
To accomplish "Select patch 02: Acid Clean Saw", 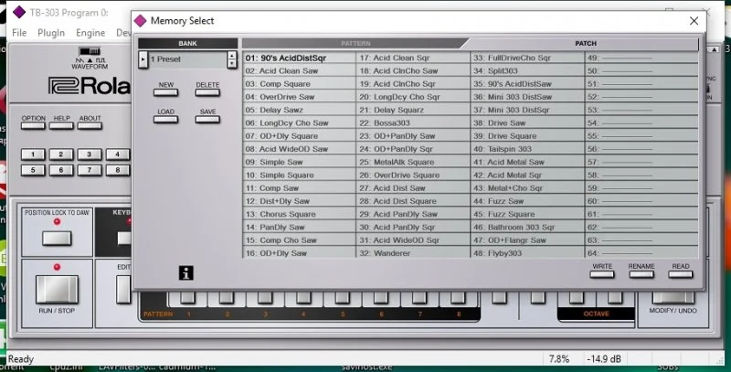I will 299,71.
